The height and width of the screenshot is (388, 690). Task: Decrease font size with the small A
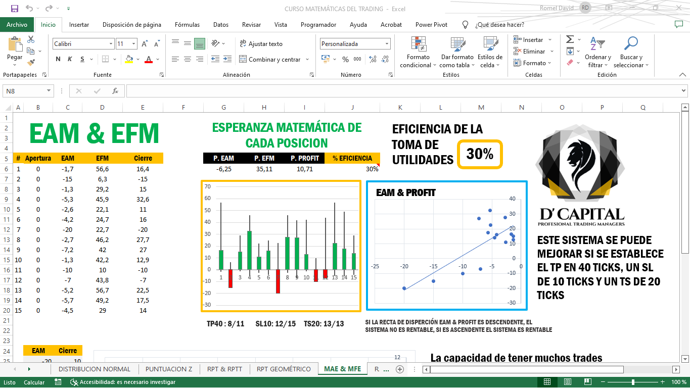157,44
